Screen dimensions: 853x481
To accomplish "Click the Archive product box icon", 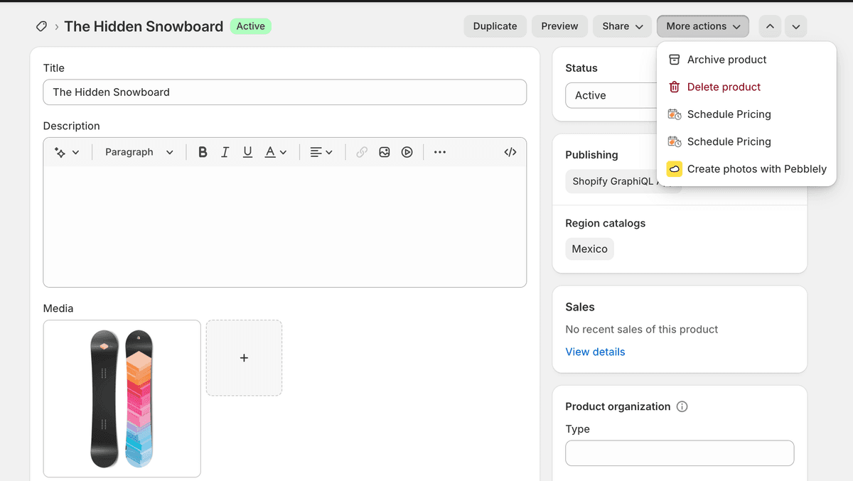I will 675,60.
